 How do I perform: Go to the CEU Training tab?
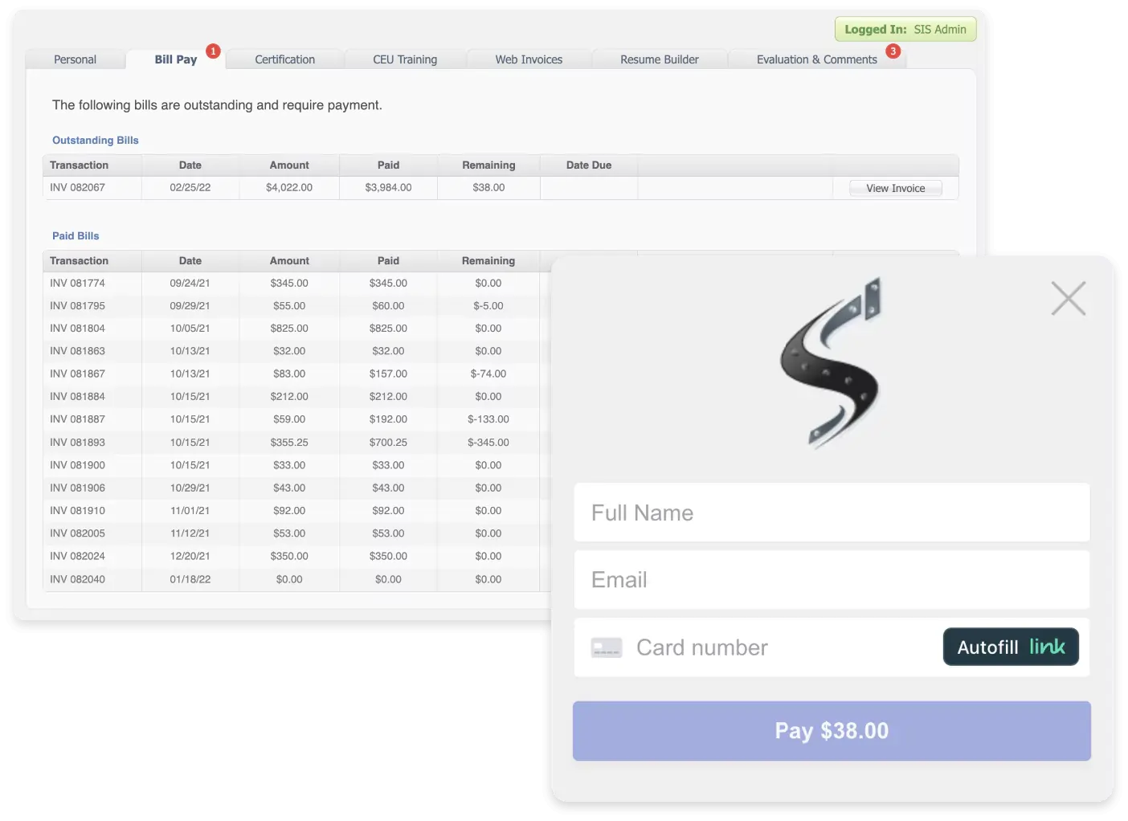click(x=405, y=59)
